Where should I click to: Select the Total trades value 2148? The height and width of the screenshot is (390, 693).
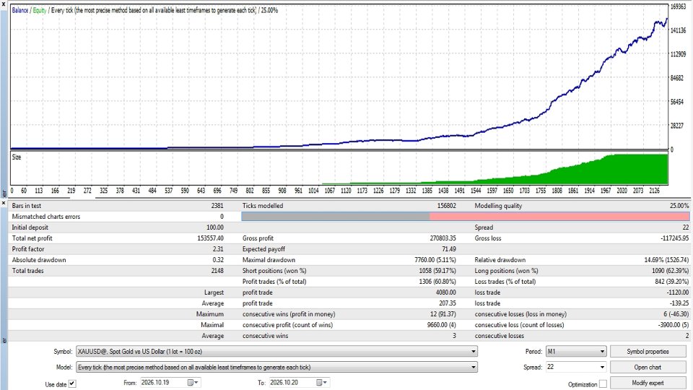(x=217, y=271)
